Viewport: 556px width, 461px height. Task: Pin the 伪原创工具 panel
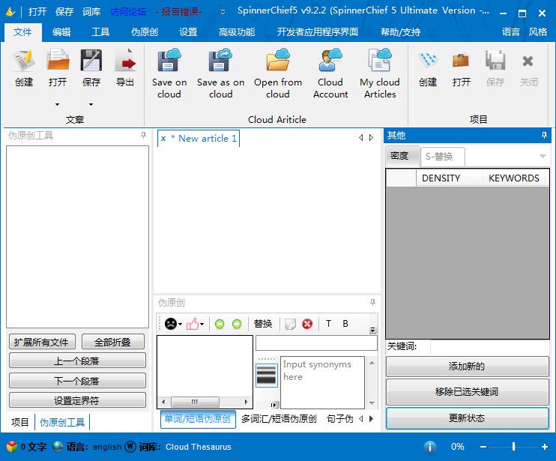coord(143,135)
